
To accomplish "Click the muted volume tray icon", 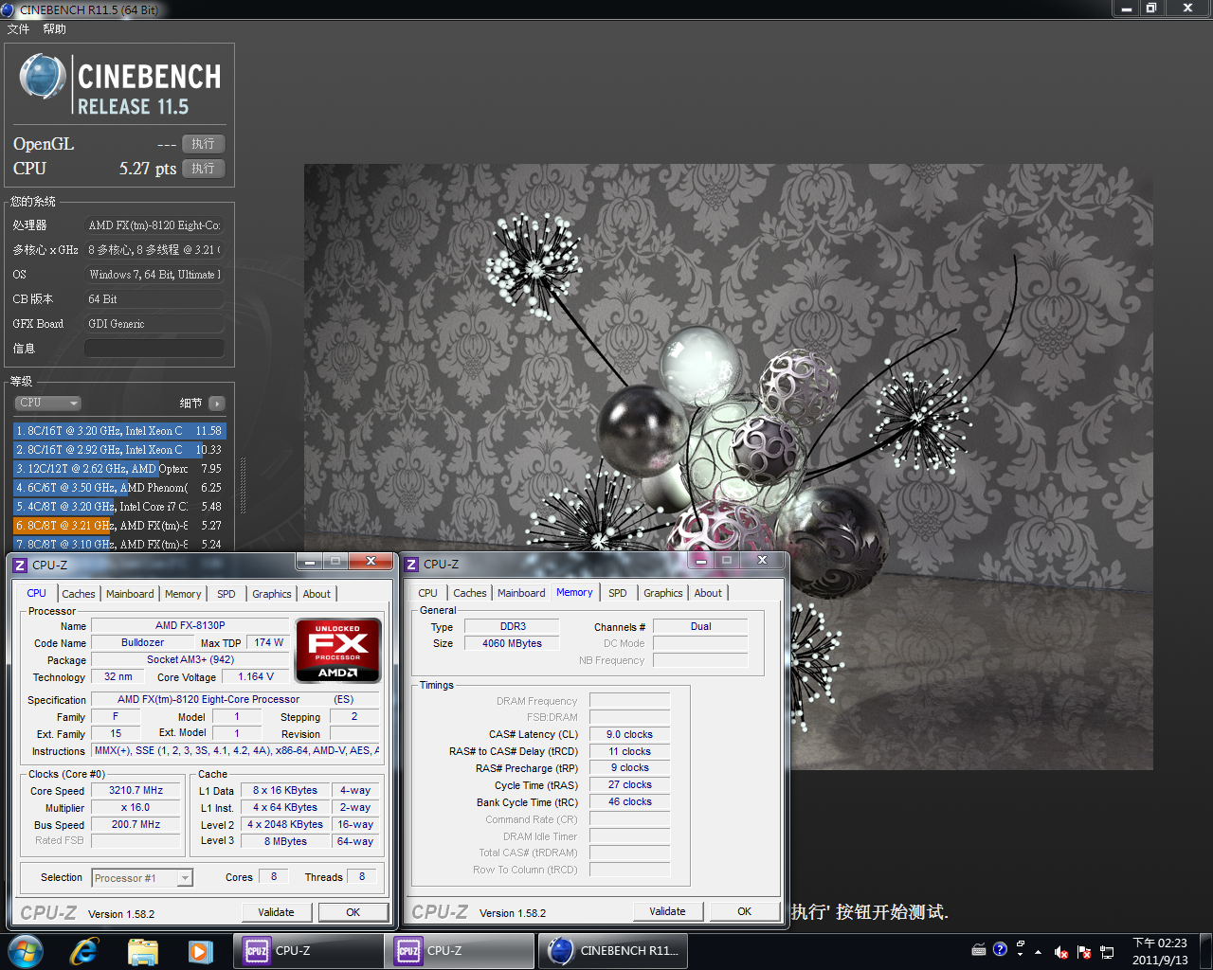I will pyautogui.click(x=1061, y=952).
